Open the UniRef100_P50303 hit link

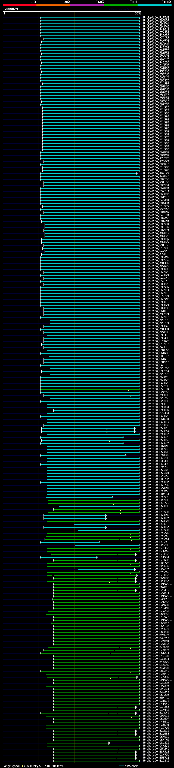(156, 72)
